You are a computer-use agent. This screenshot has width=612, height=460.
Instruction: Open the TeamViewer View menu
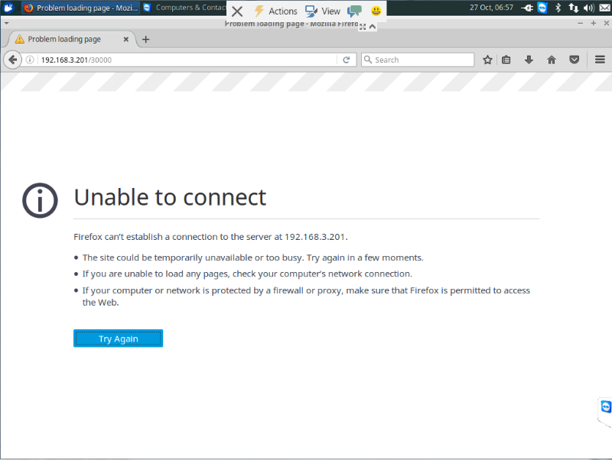[x=323, y=11]
